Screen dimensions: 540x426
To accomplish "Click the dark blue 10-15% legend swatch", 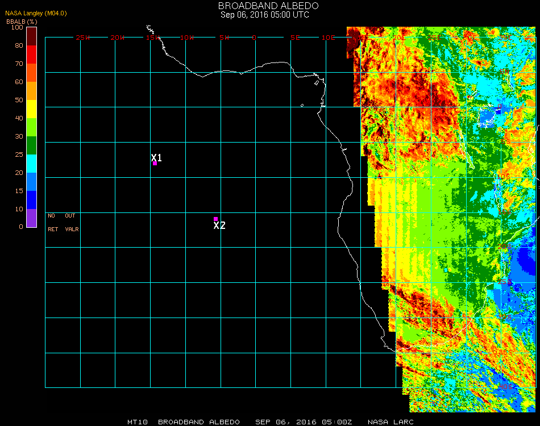I will click(32, 200).
